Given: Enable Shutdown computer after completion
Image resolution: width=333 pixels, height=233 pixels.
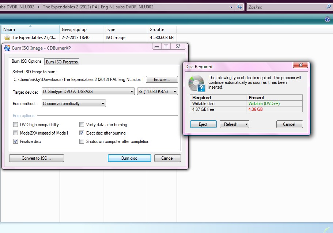Looking at the screenshot, I should pos(82,141).
